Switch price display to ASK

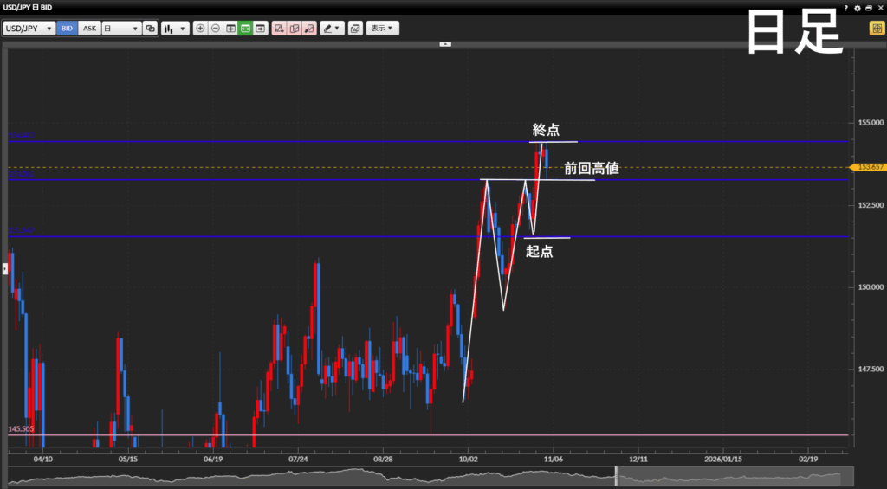point(89,29)
